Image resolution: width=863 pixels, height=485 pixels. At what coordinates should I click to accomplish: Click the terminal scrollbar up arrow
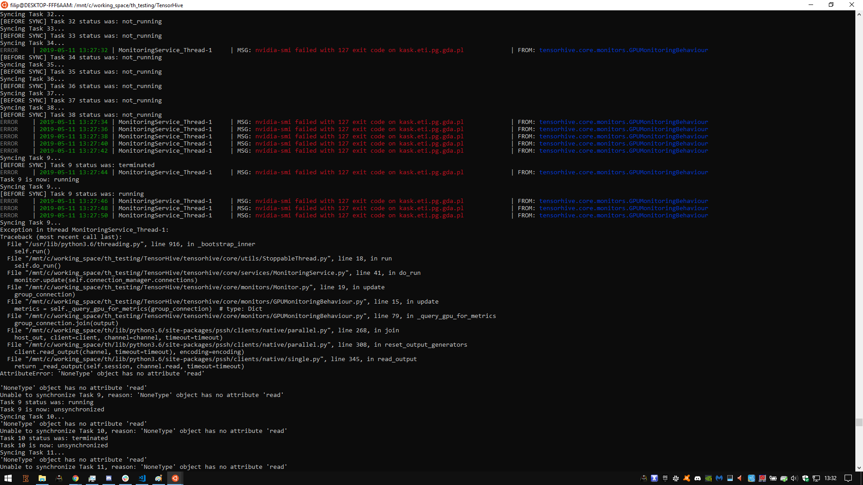click(x=859, y=14)
